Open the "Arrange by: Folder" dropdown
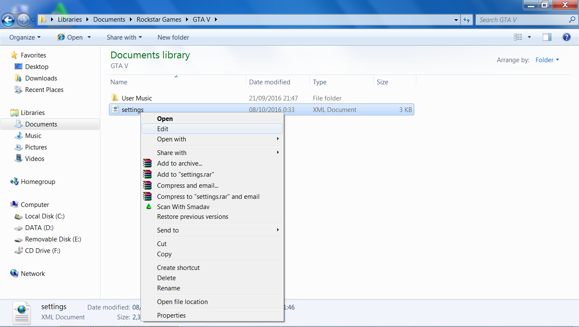 coord(547,60)
